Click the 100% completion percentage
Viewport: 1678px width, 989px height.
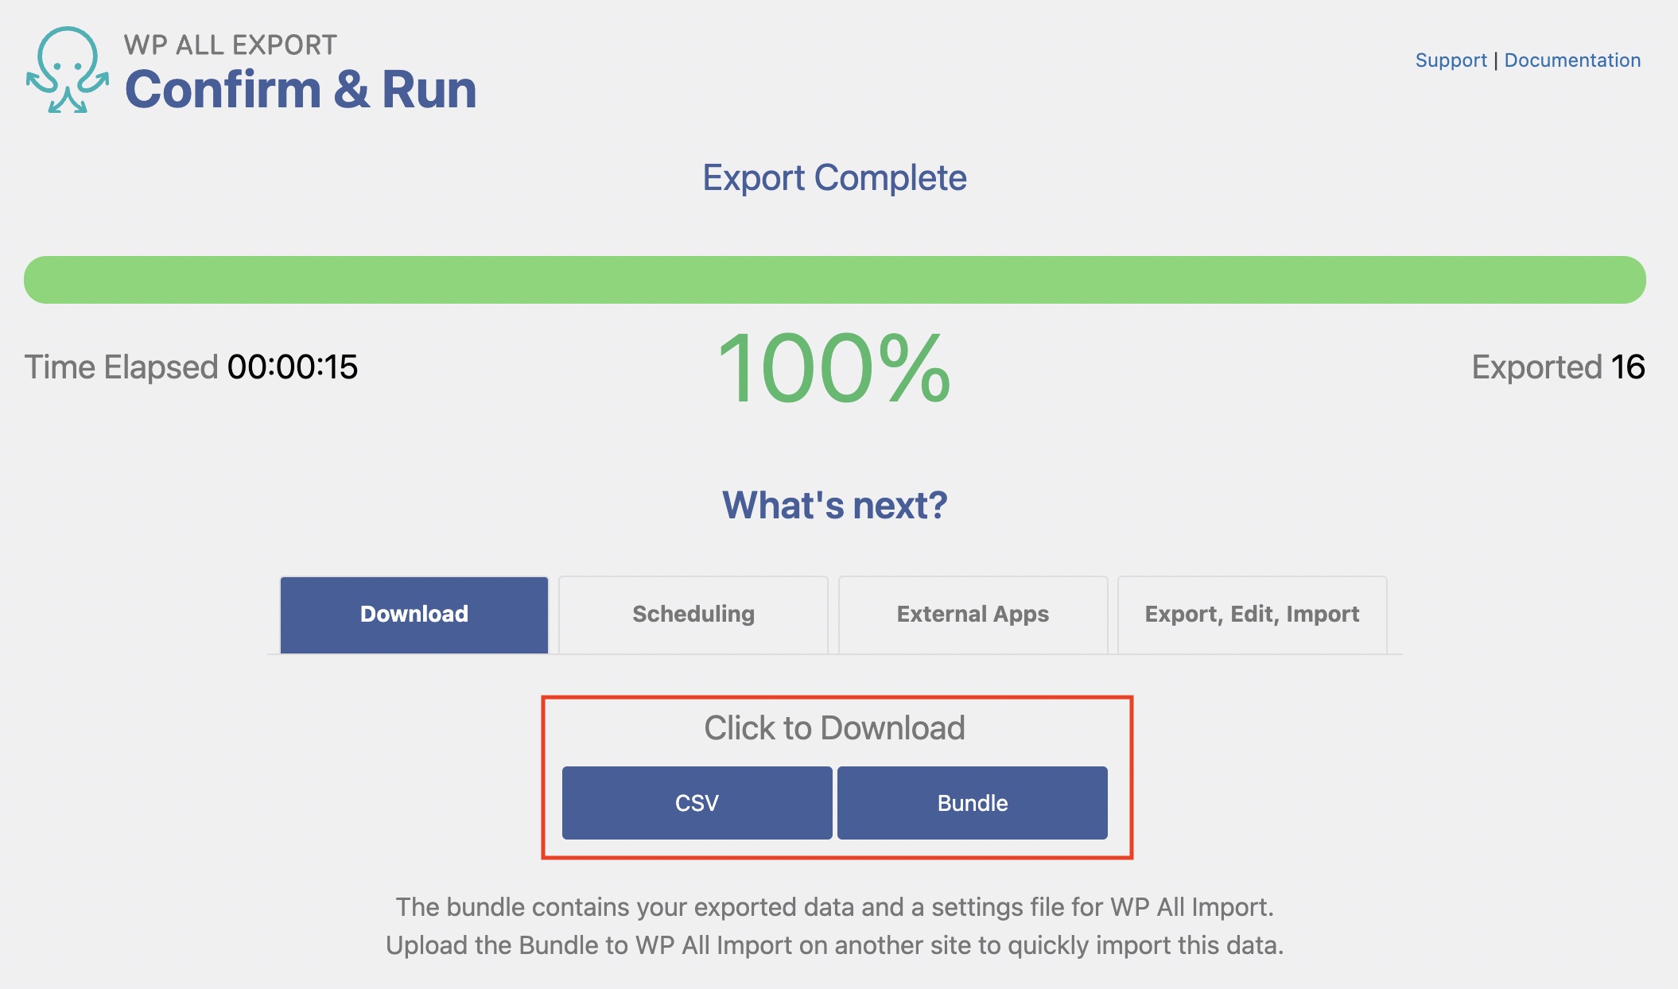[834, 368]
